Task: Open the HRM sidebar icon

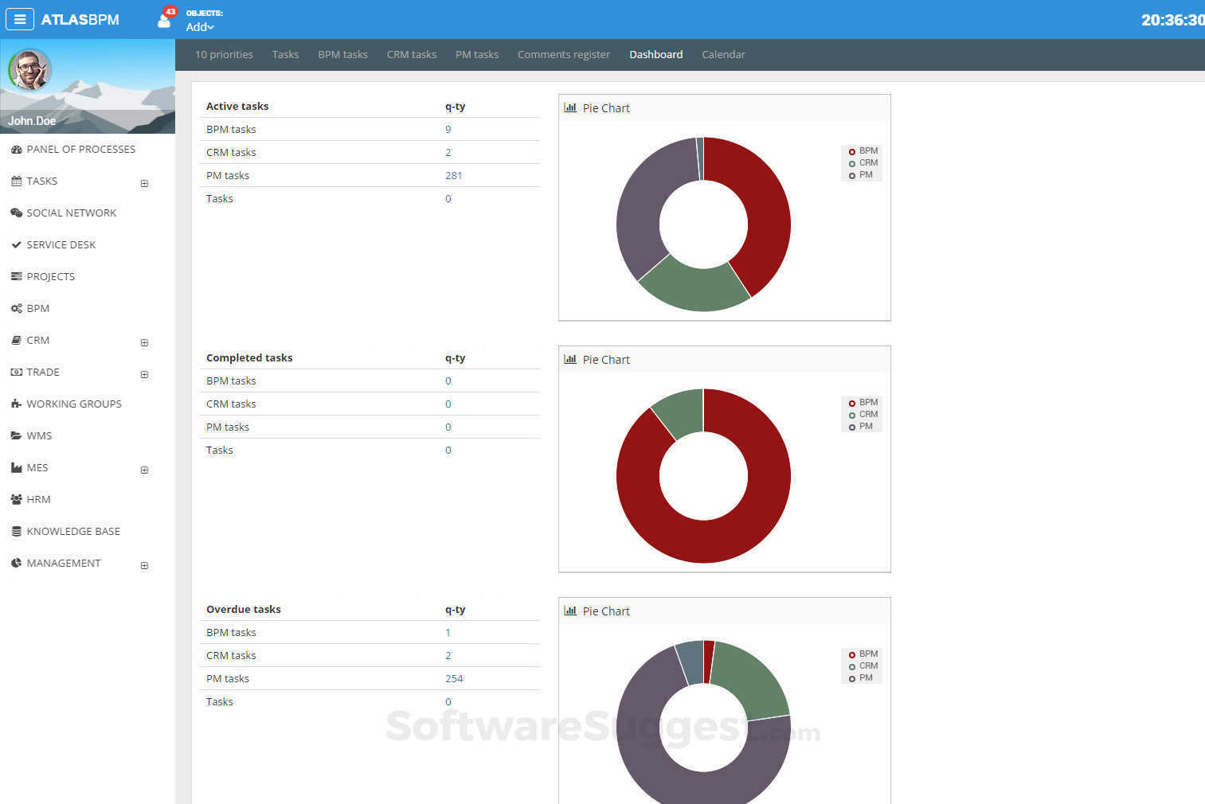Action: tap(17, 499)
